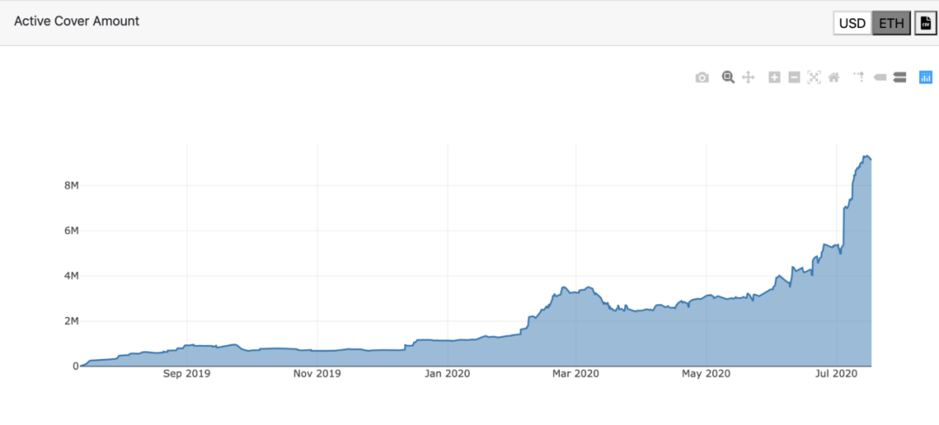Click the Zoom out minus icon
Viewport: 939px width, 425px height.
coord(794,77)
